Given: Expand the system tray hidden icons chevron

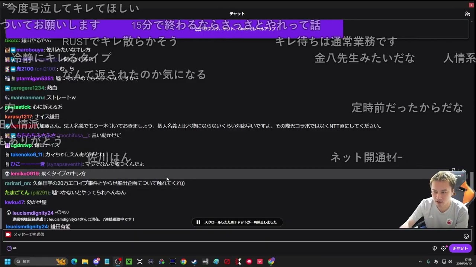Looking at the screenshot, I should click(420, 261).
